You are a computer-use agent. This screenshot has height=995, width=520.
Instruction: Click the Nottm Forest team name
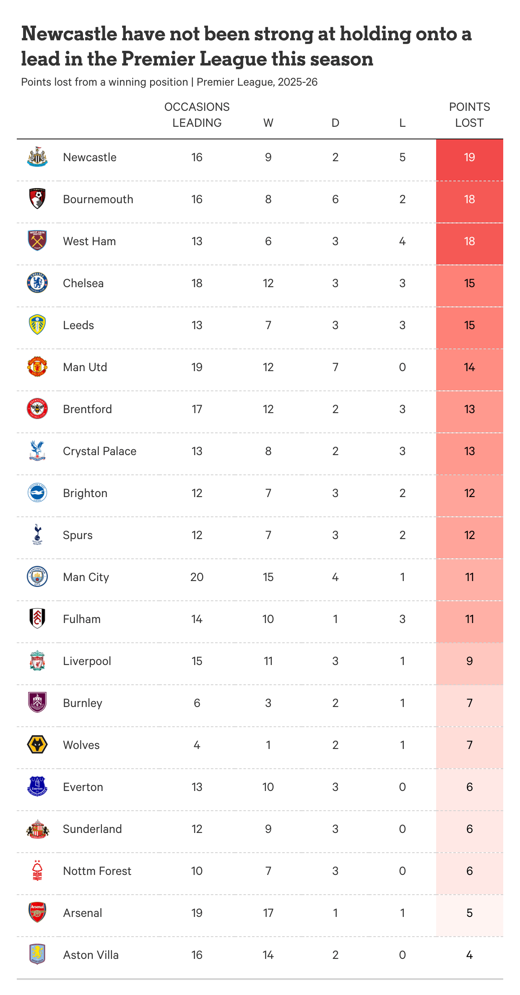[x=97, y=871]
